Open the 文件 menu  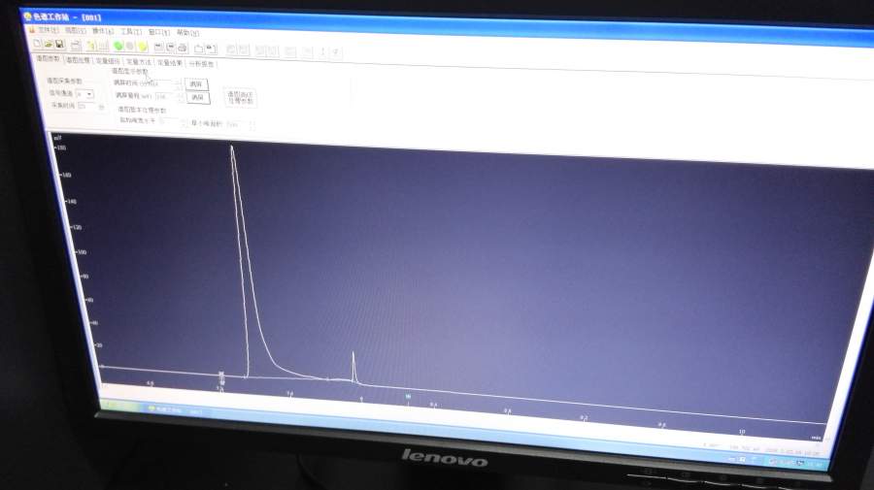[x=48, y=29]
